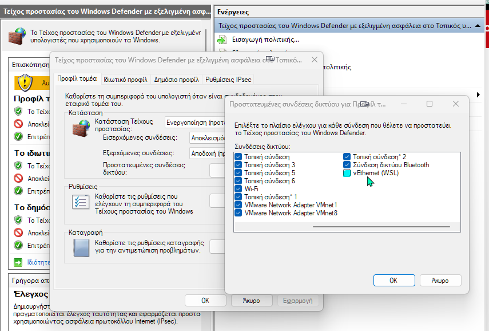This screenshot has width=489, height=331.
Task: Enable the vEthernet (WSL) checkbox
Action: click(347, 173)
